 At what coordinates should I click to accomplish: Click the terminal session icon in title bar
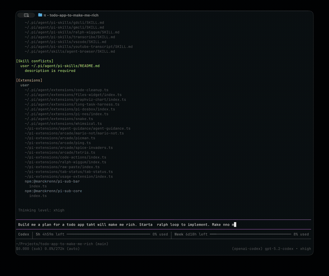26,15
